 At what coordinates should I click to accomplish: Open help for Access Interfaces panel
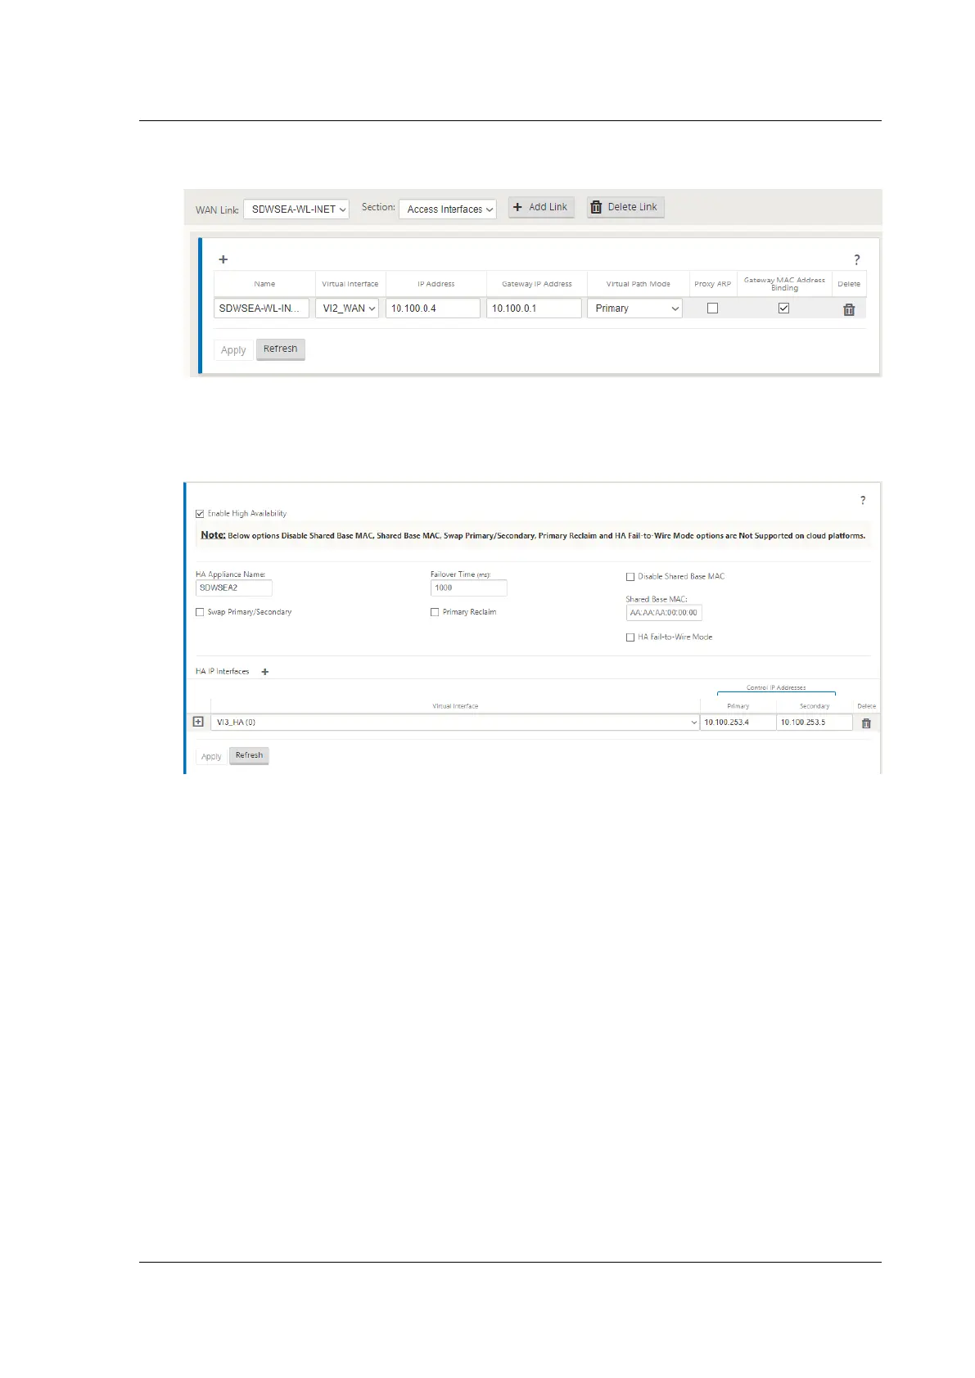(x=857, y=259)
